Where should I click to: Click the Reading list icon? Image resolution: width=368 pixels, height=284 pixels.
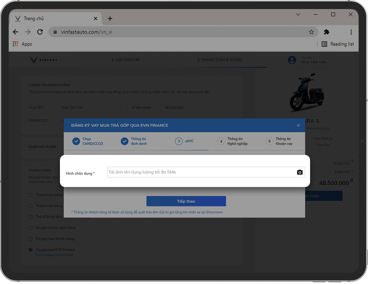coord(324,44)
